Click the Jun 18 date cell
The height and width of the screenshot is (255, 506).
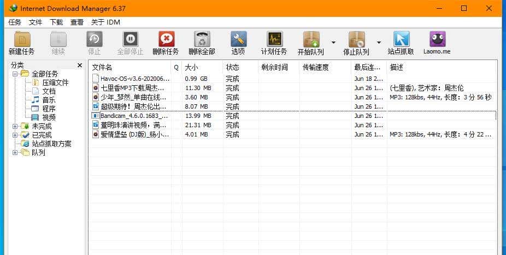[x=368, y=79]
